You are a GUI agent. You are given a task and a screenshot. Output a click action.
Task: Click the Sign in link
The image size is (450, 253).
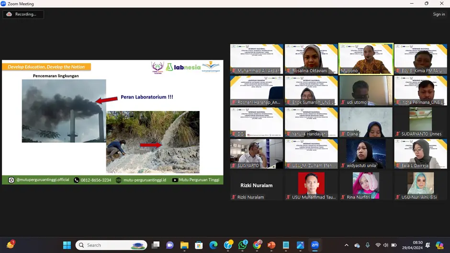click(x=439, y=14)
